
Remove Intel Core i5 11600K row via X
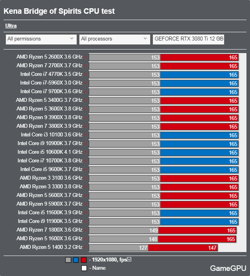[x=85, y=213]
